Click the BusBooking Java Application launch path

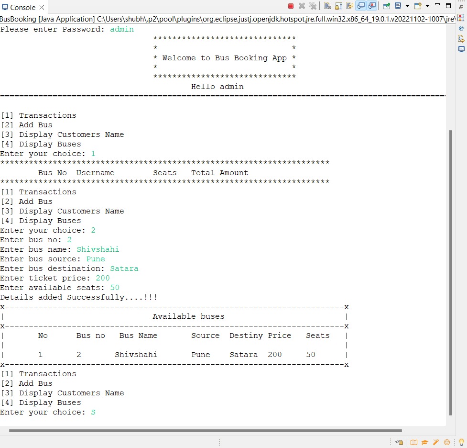coord(228,19)
